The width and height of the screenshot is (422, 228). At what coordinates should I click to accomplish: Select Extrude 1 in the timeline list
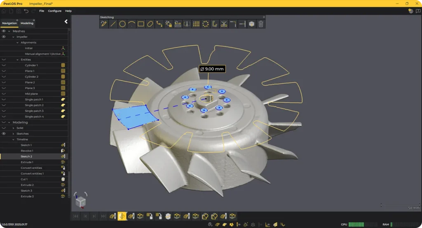27,162
